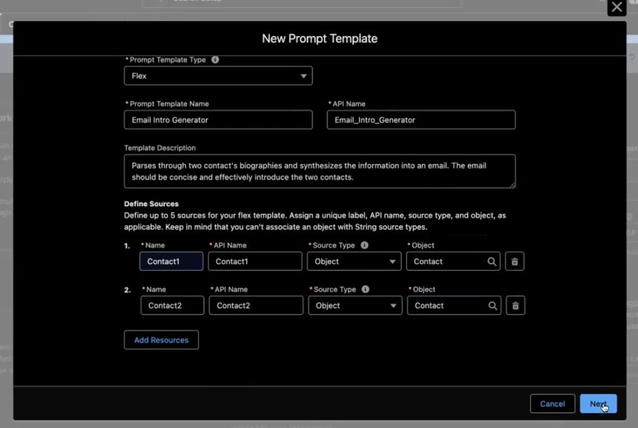This screenshot has height=428, width=638.
Task: Focus the Prompt Template Name field
Action: tap(218, 120)
